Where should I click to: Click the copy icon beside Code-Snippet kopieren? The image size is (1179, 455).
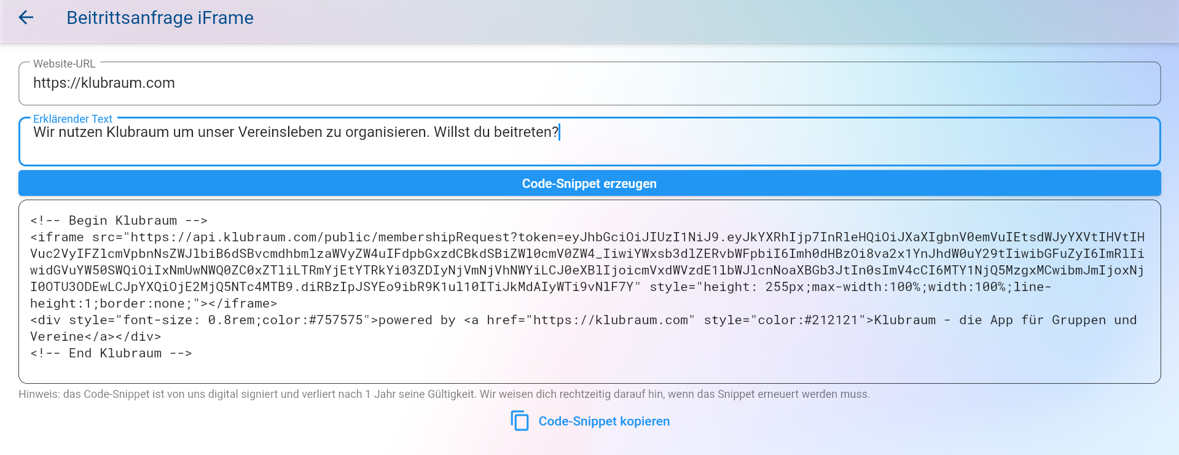(520, 421)
